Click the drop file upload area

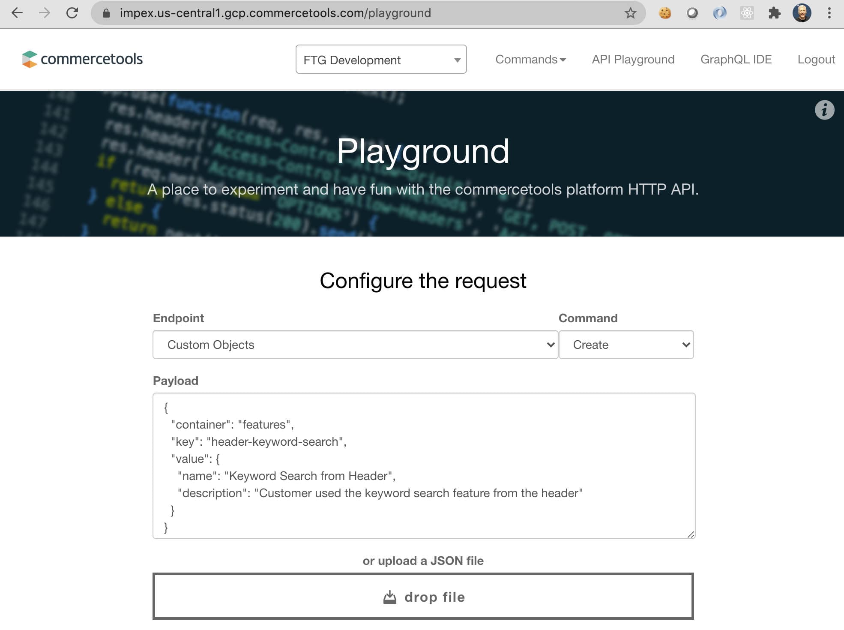coord(423,596)
